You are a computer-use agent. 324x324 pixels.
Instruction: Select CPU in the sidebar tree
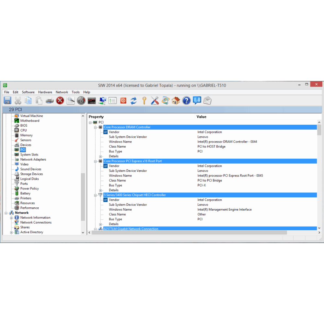point(24,130)
